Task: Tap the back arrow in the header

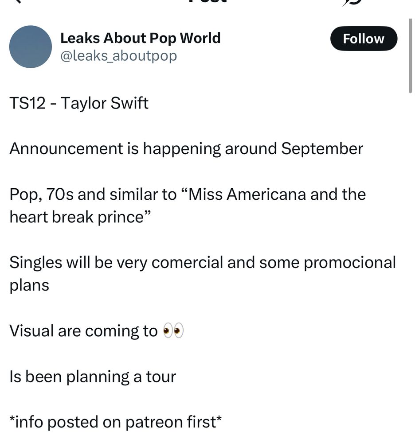Action: click(x=18, y=1)
